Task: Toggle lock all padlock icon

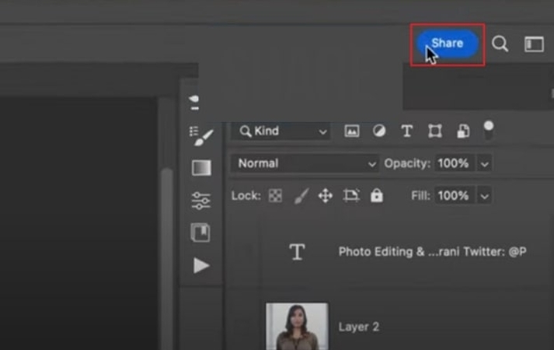Action: coord(377,195)
